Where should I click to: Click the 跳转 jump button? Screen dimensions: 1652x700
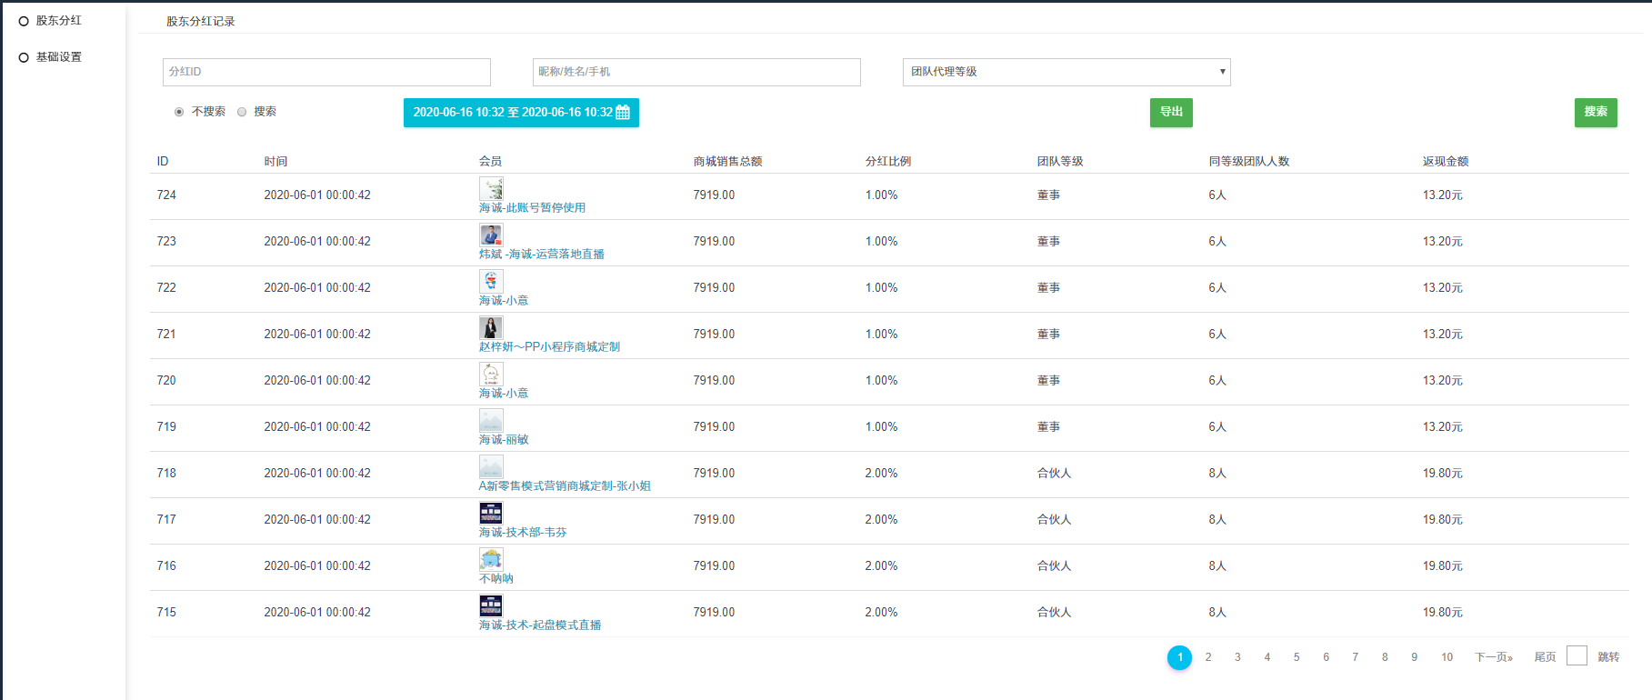point(1608,657)
